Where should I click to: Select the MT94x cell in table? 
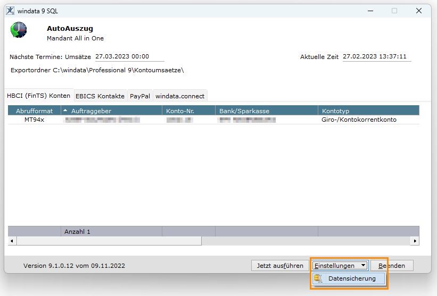34,120
